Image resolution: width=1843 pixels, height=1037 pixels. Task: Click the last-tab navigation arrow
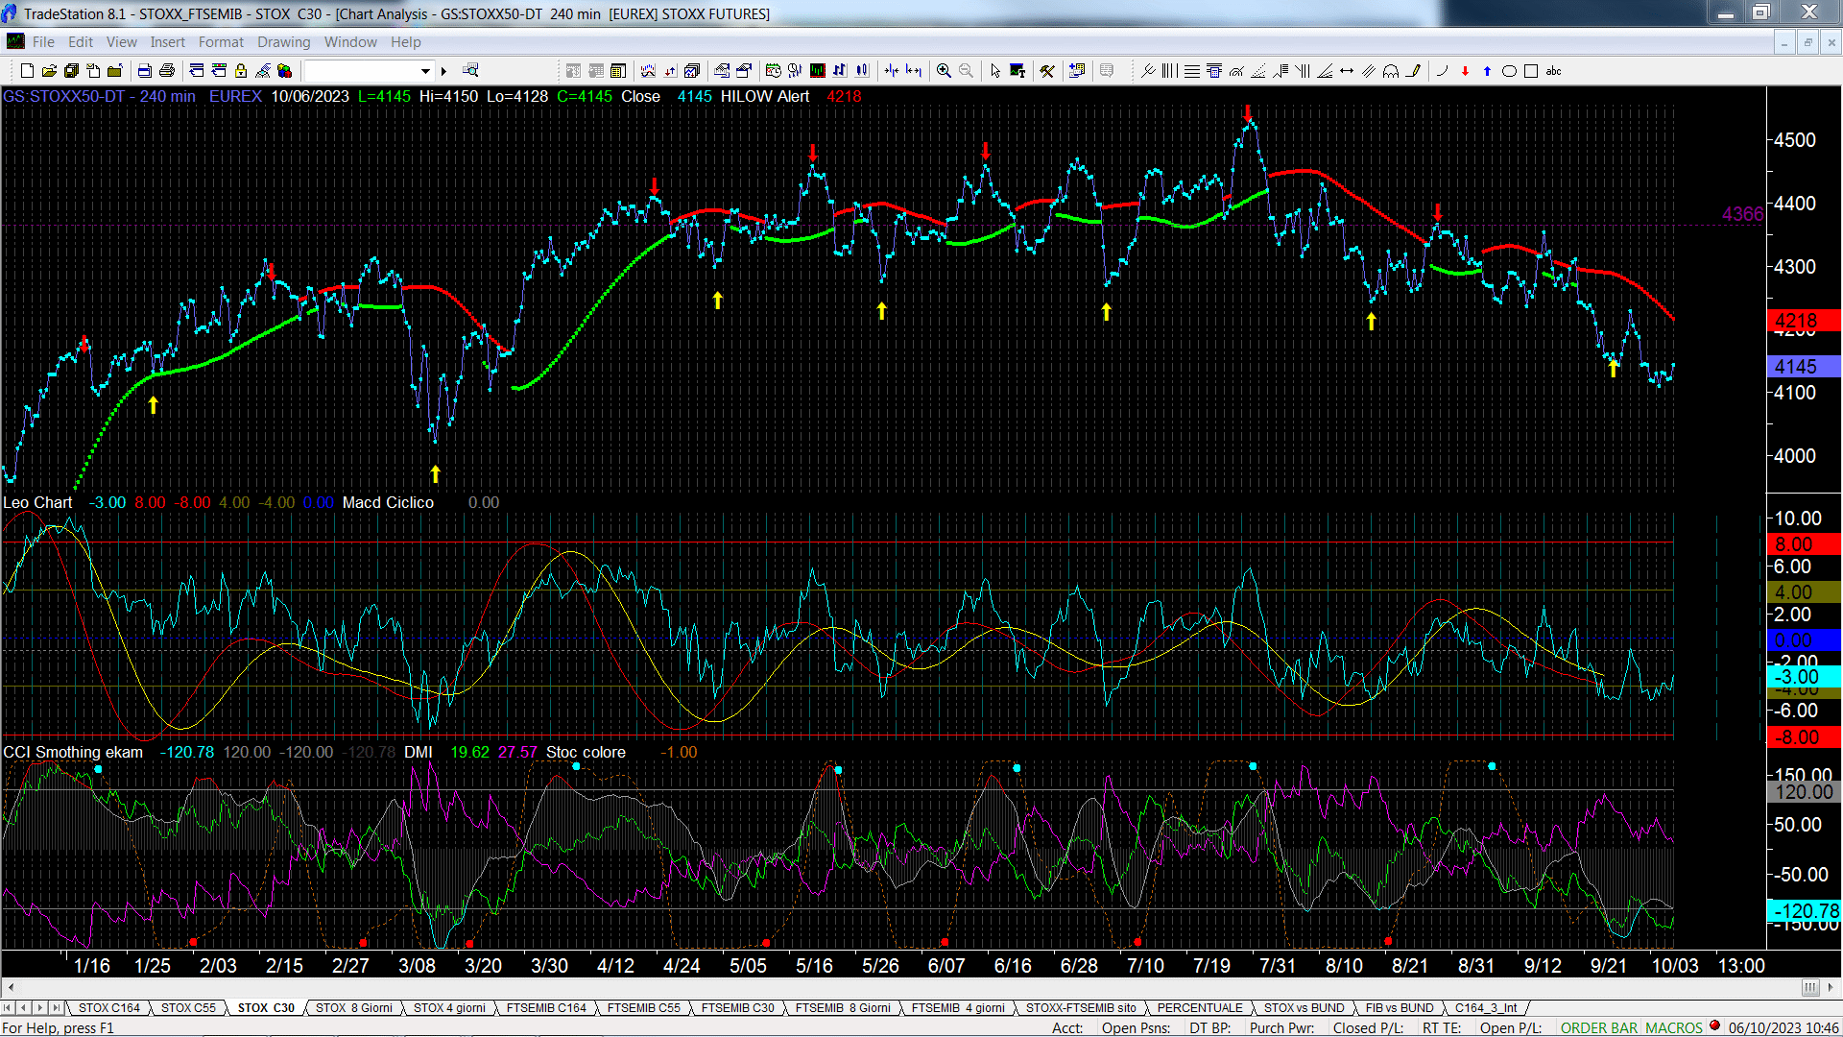coord(56,1008)
